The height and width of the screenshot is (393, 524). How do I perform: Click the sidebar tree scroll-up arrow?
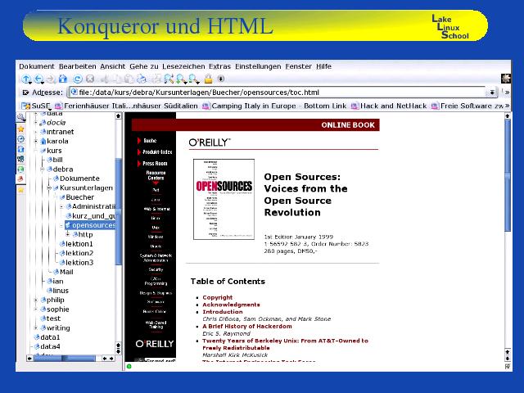pos(118,116)
